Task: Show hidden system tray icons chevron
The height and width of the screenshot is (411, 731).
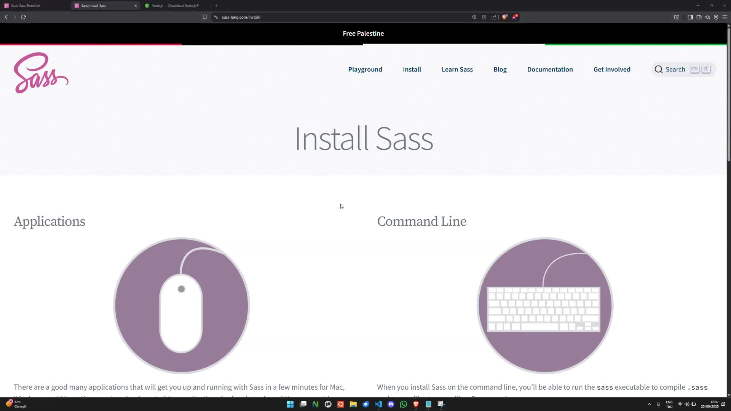Action: (x=649, y=404)
